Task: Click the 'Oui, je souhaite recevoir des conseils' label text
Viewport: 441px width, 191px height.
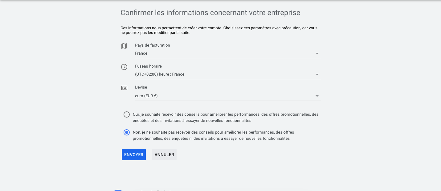Action: point(226,117)
